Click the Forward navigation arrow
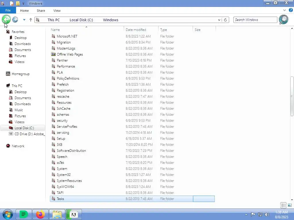This screenshot has height=220, width=294. tap(15, 19)
